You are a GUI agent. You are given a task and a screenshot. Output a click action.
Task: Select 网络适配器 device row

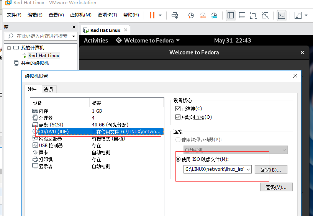(x=97, y=139)
